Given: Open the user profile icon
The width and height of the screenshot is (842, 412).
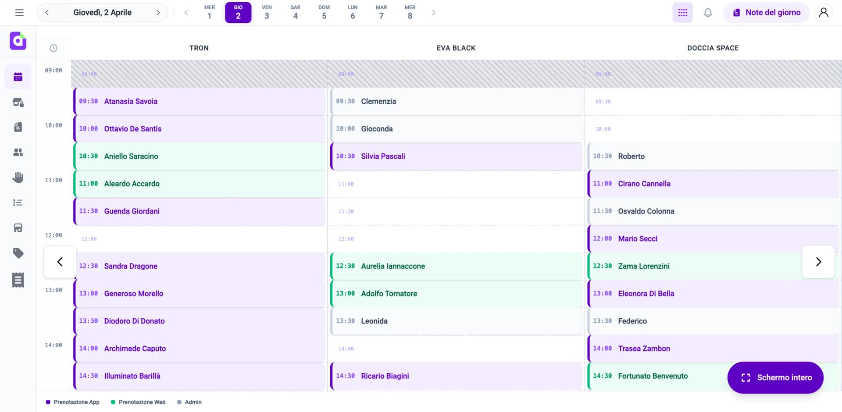Looking at the screenshot, I should click(824, 13).
